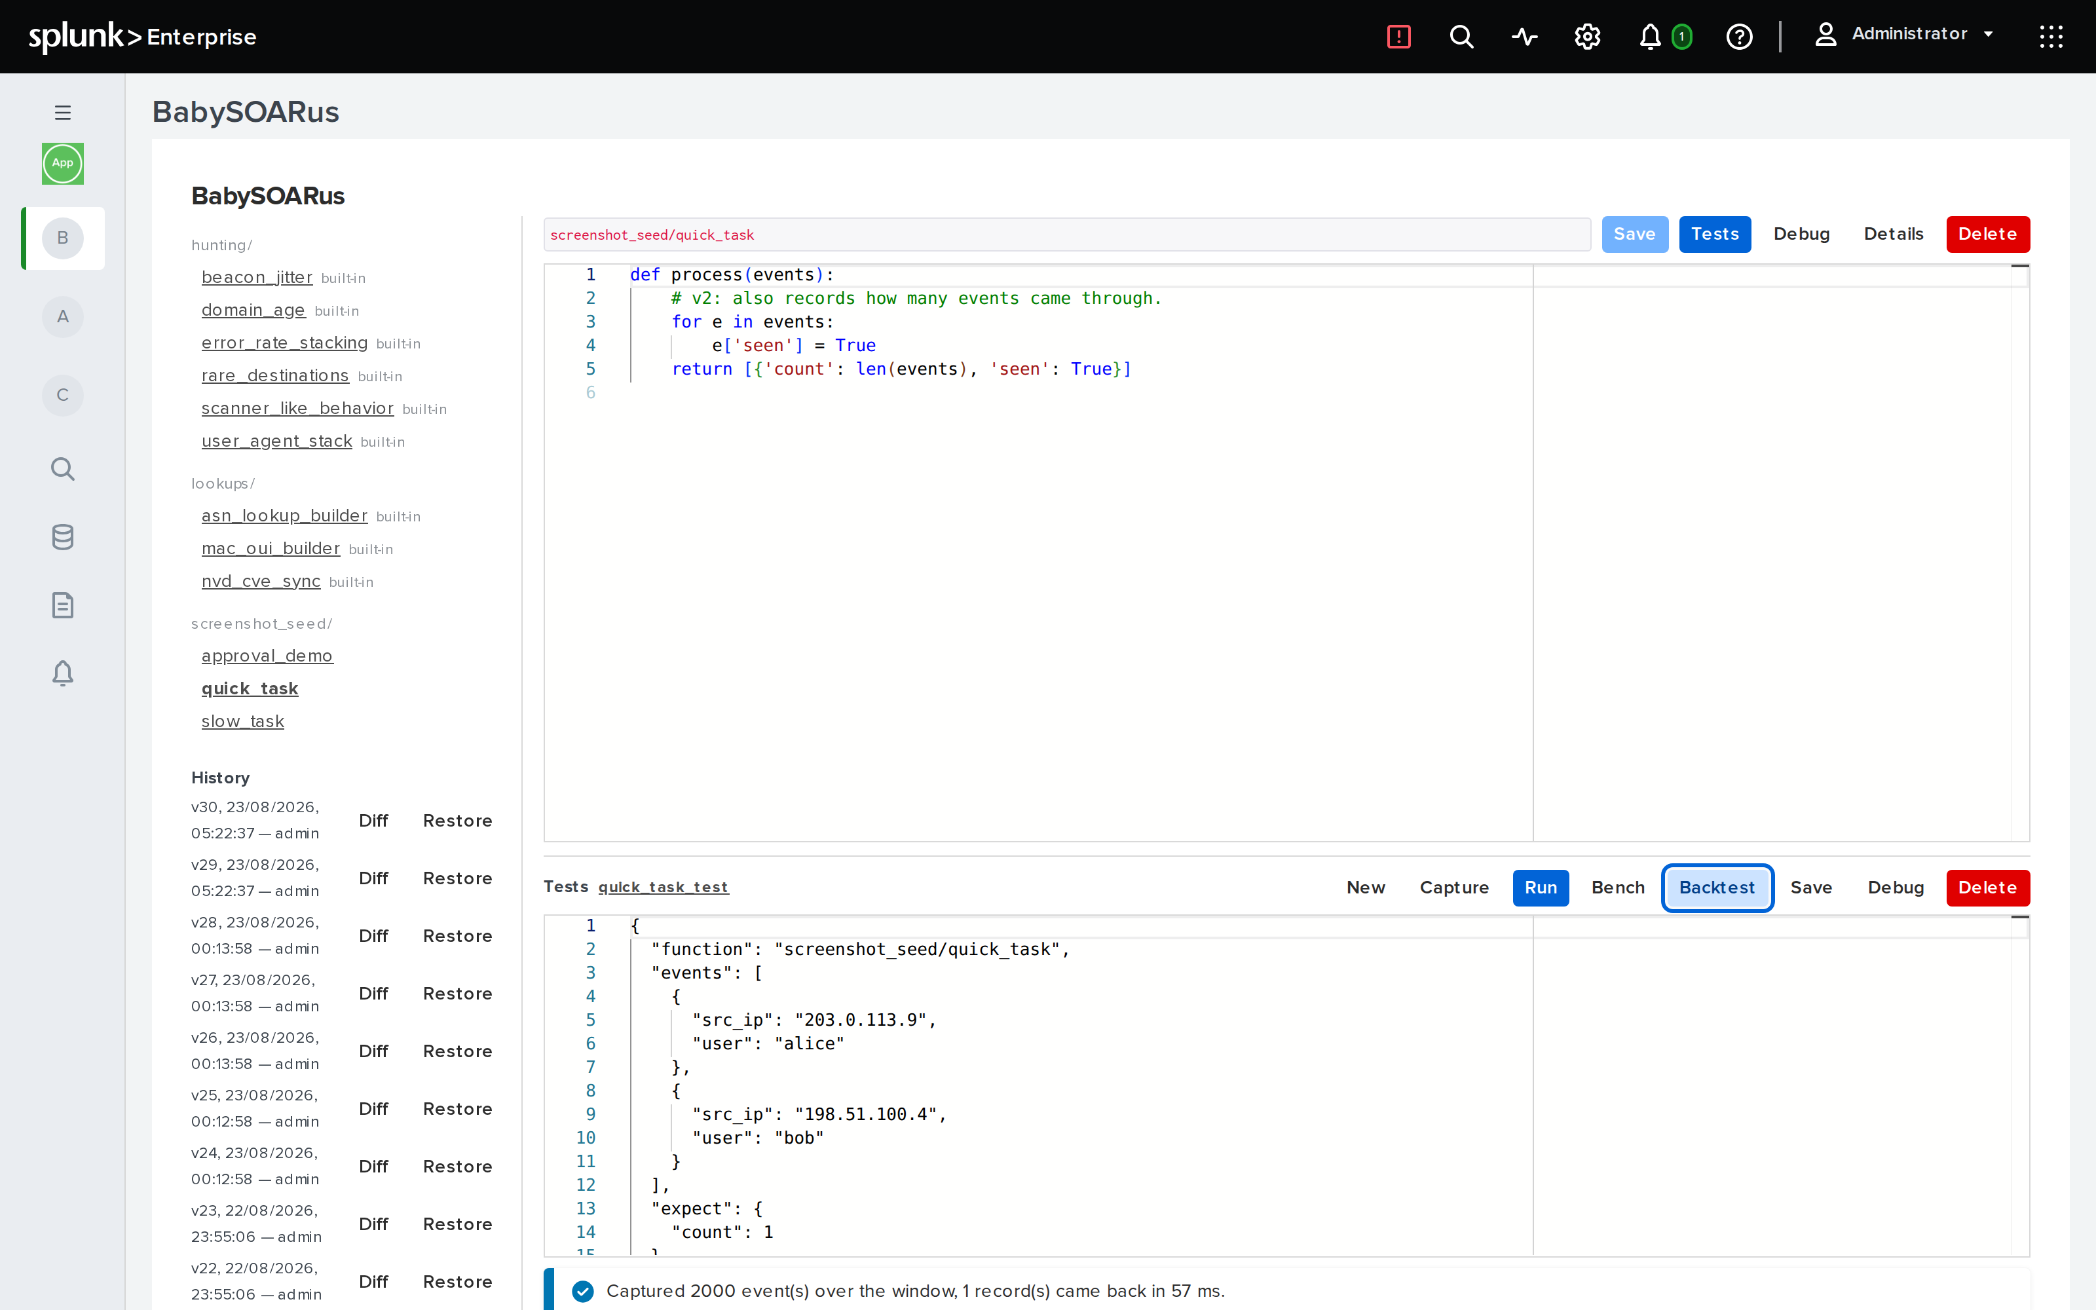Open the approval_demo function

point(267,656)
